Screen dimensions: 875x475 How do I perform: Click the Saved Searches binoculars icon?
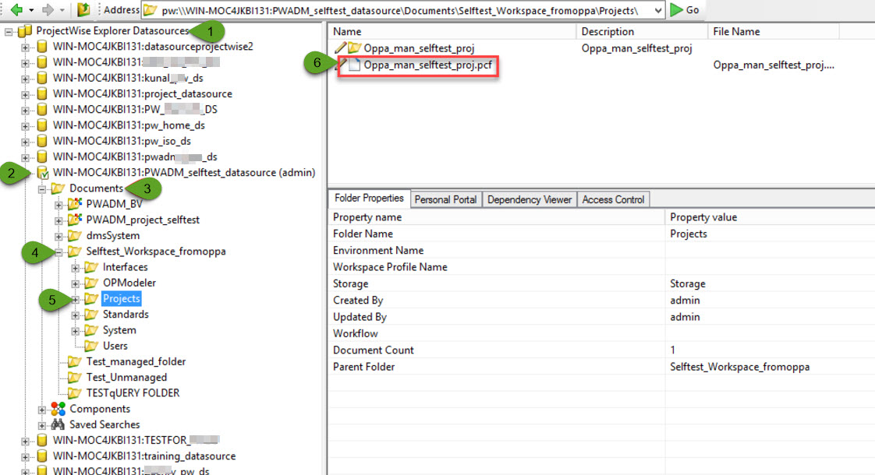(x=58, y=424)
